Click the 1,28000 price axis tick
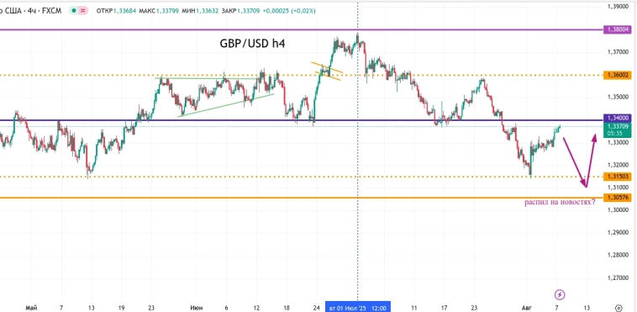Viewport: 637px width, 312px height. pos(619,255)
